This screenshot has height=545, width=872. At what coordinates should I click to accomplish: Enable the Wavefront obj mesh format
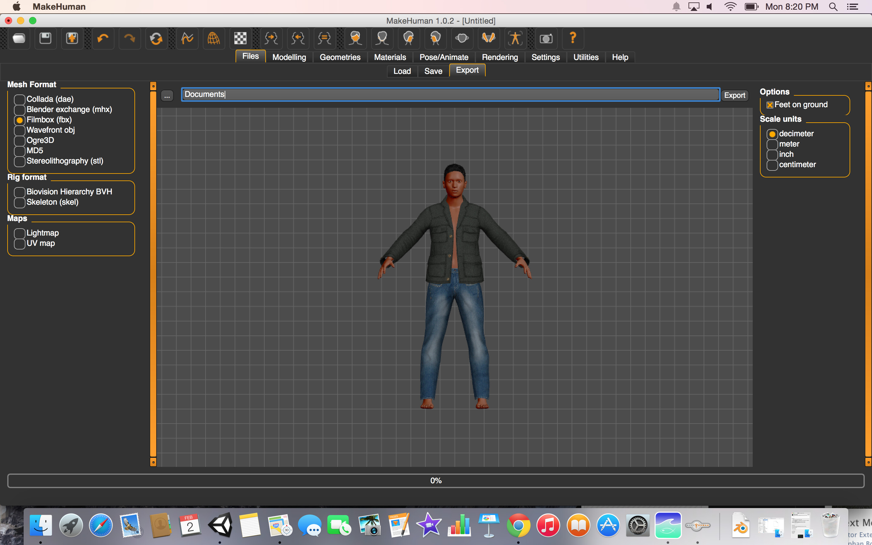19,130
